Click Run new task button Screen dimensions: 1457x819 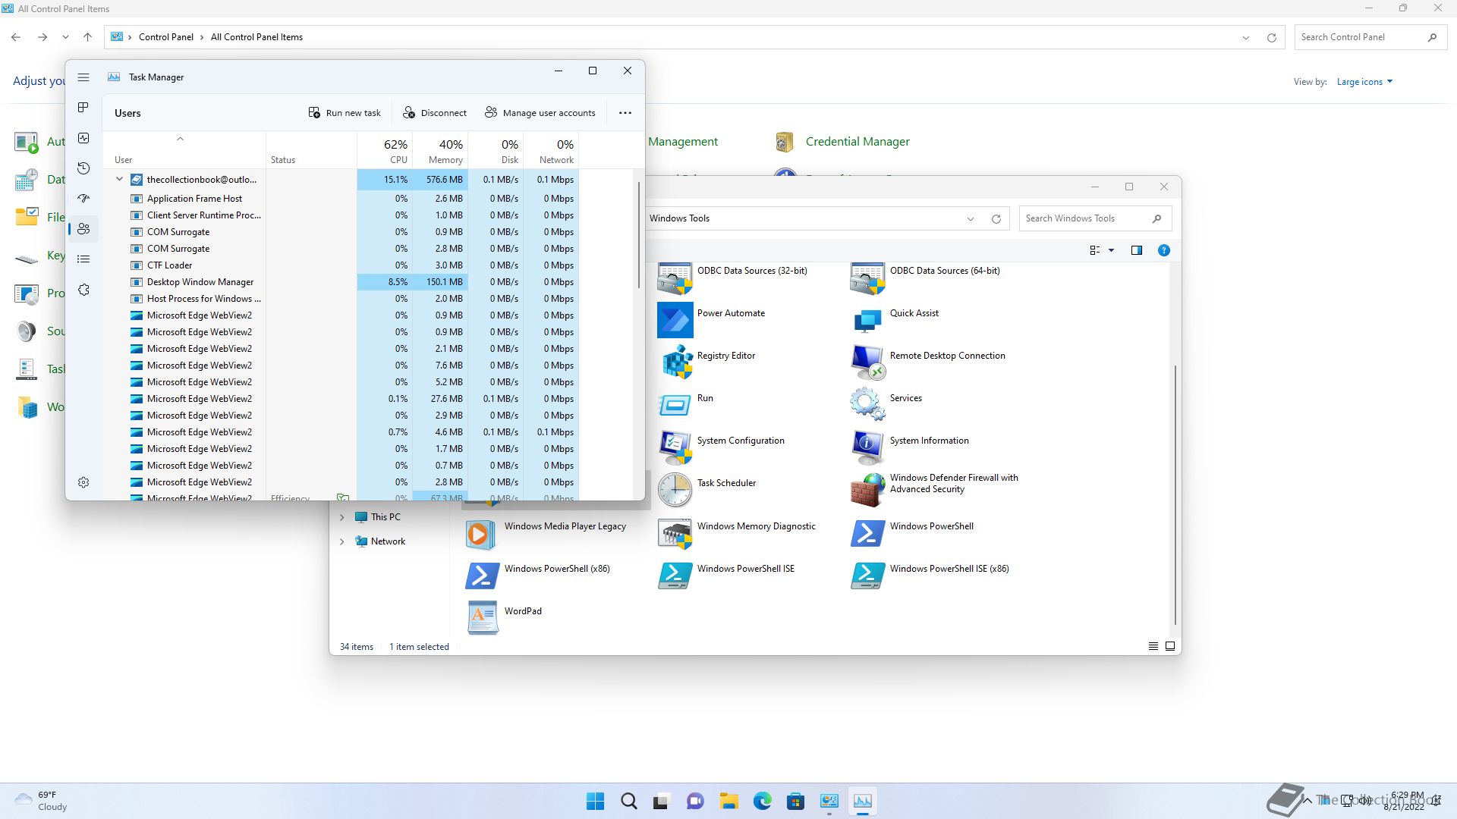click(x=345, y=113)
